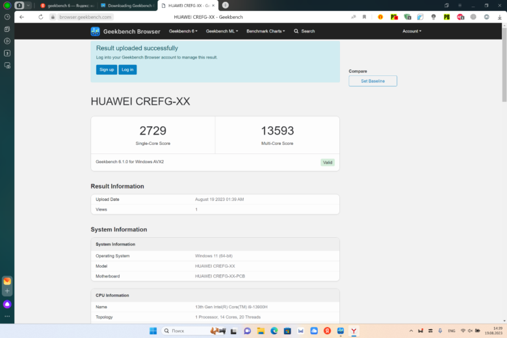Expand the tab groups dropdown arrow
Screen dimensions: 507x338
click(28, 5)
